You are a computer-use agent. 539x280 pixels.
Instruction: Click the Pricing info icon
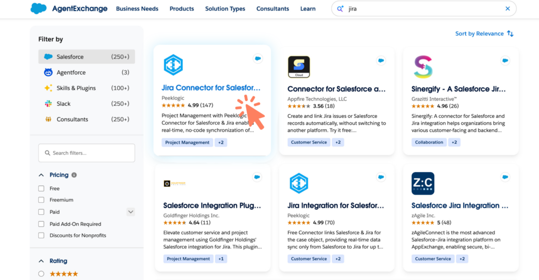tap(74, 175)
